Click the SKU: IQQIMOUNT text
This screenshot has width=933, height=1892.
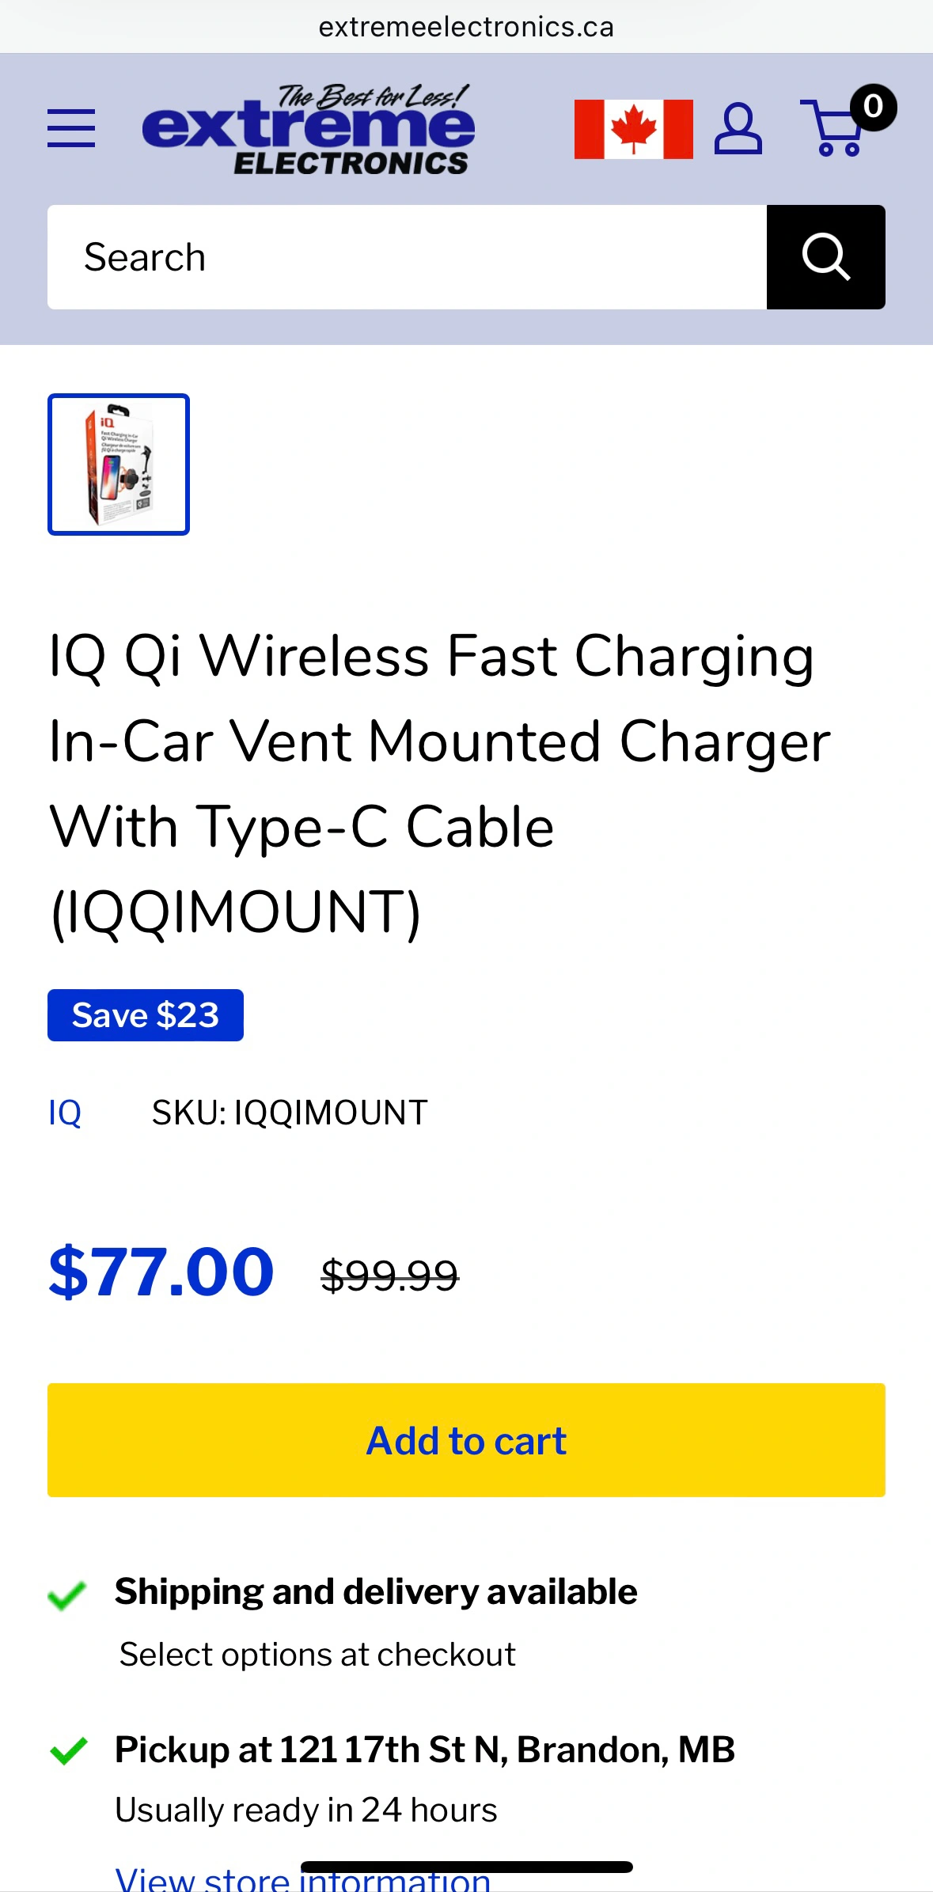pos(290,1113)
